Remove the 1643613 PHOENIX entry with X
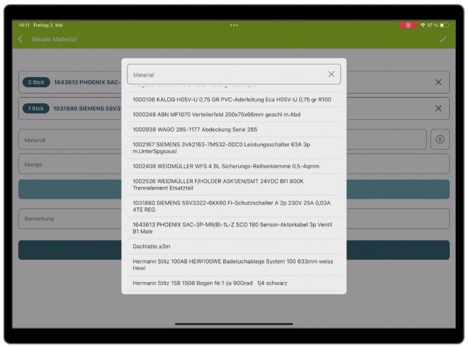468x347 pixels. pyautogui.click(x=438, y=83)
